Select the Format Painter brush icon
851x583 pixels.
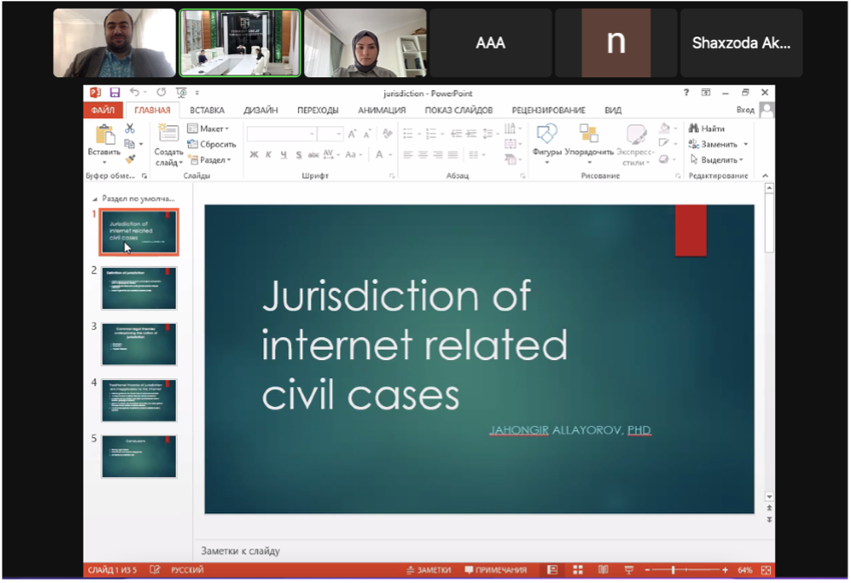click(x=130, y=159)
